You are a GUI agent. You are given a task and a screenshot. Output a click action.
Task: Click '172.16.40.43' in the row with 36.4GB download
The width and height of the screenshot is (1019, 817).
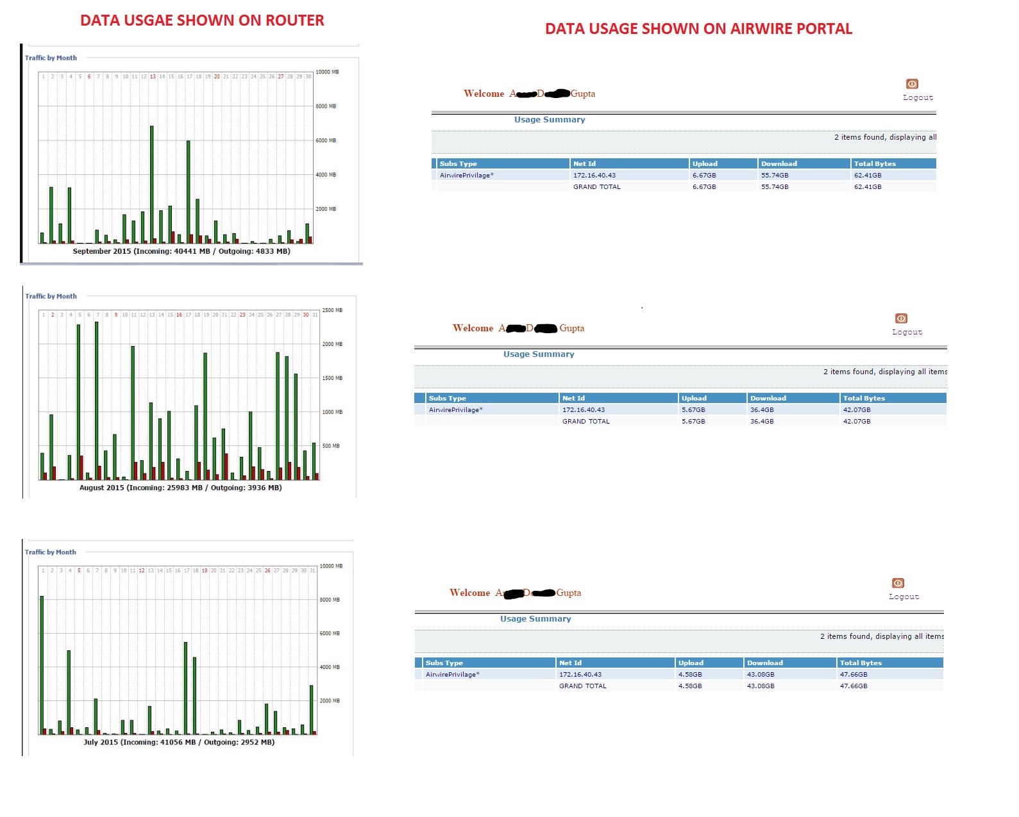point(584,409)
